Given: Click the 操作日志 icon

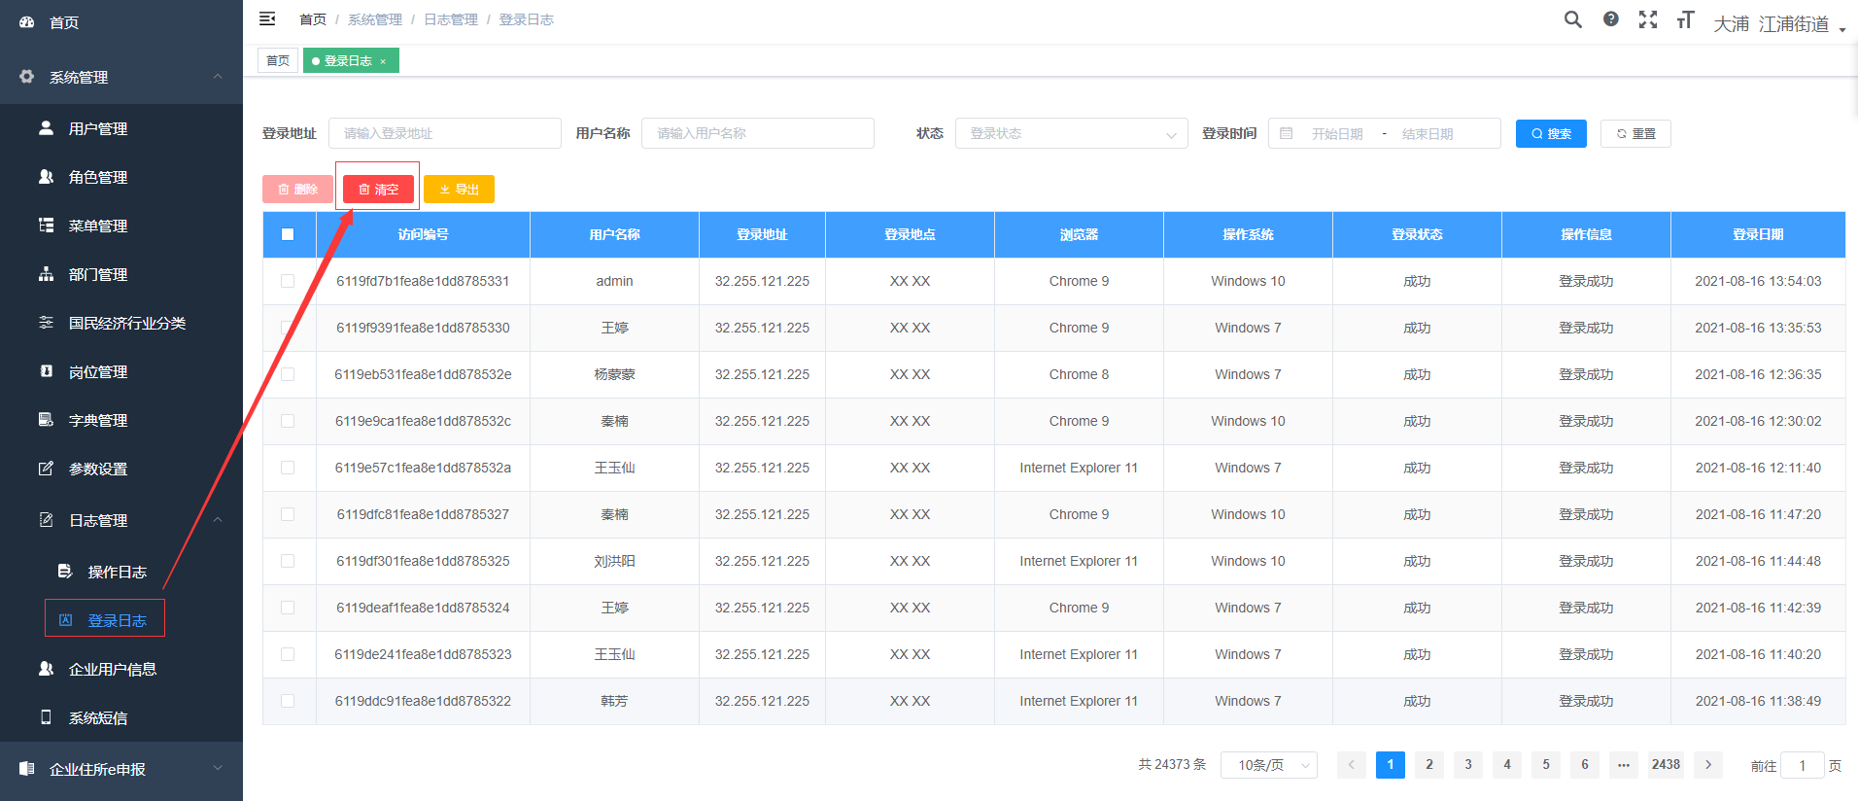Looking at the screenshot, I should [65, 571].
